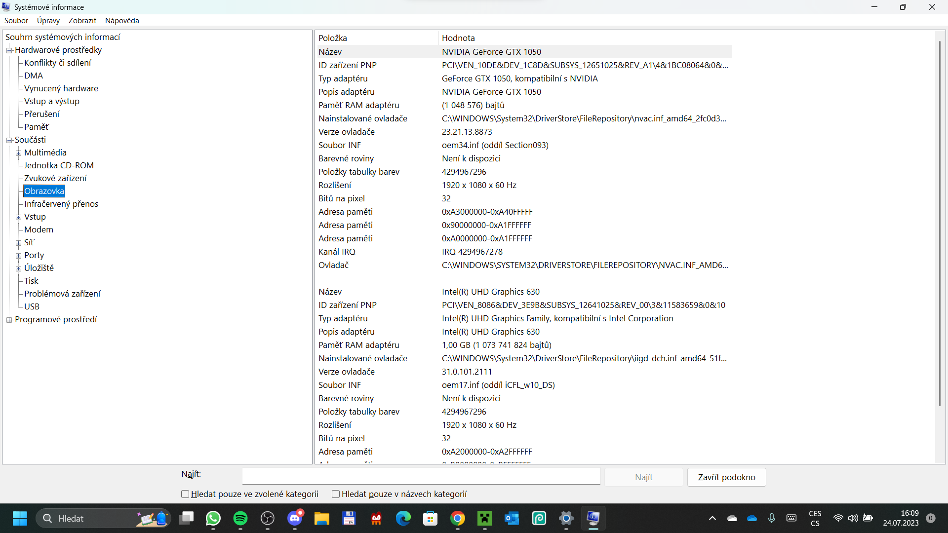948x533 pixels.
Task: Open the Soubor menu
Action: tap(16, 20)
